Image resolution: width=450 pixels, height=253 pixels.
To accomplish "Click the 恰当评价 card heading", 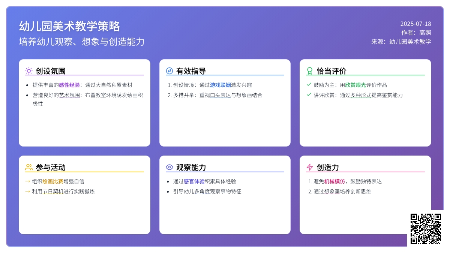I will pos(331,71).
